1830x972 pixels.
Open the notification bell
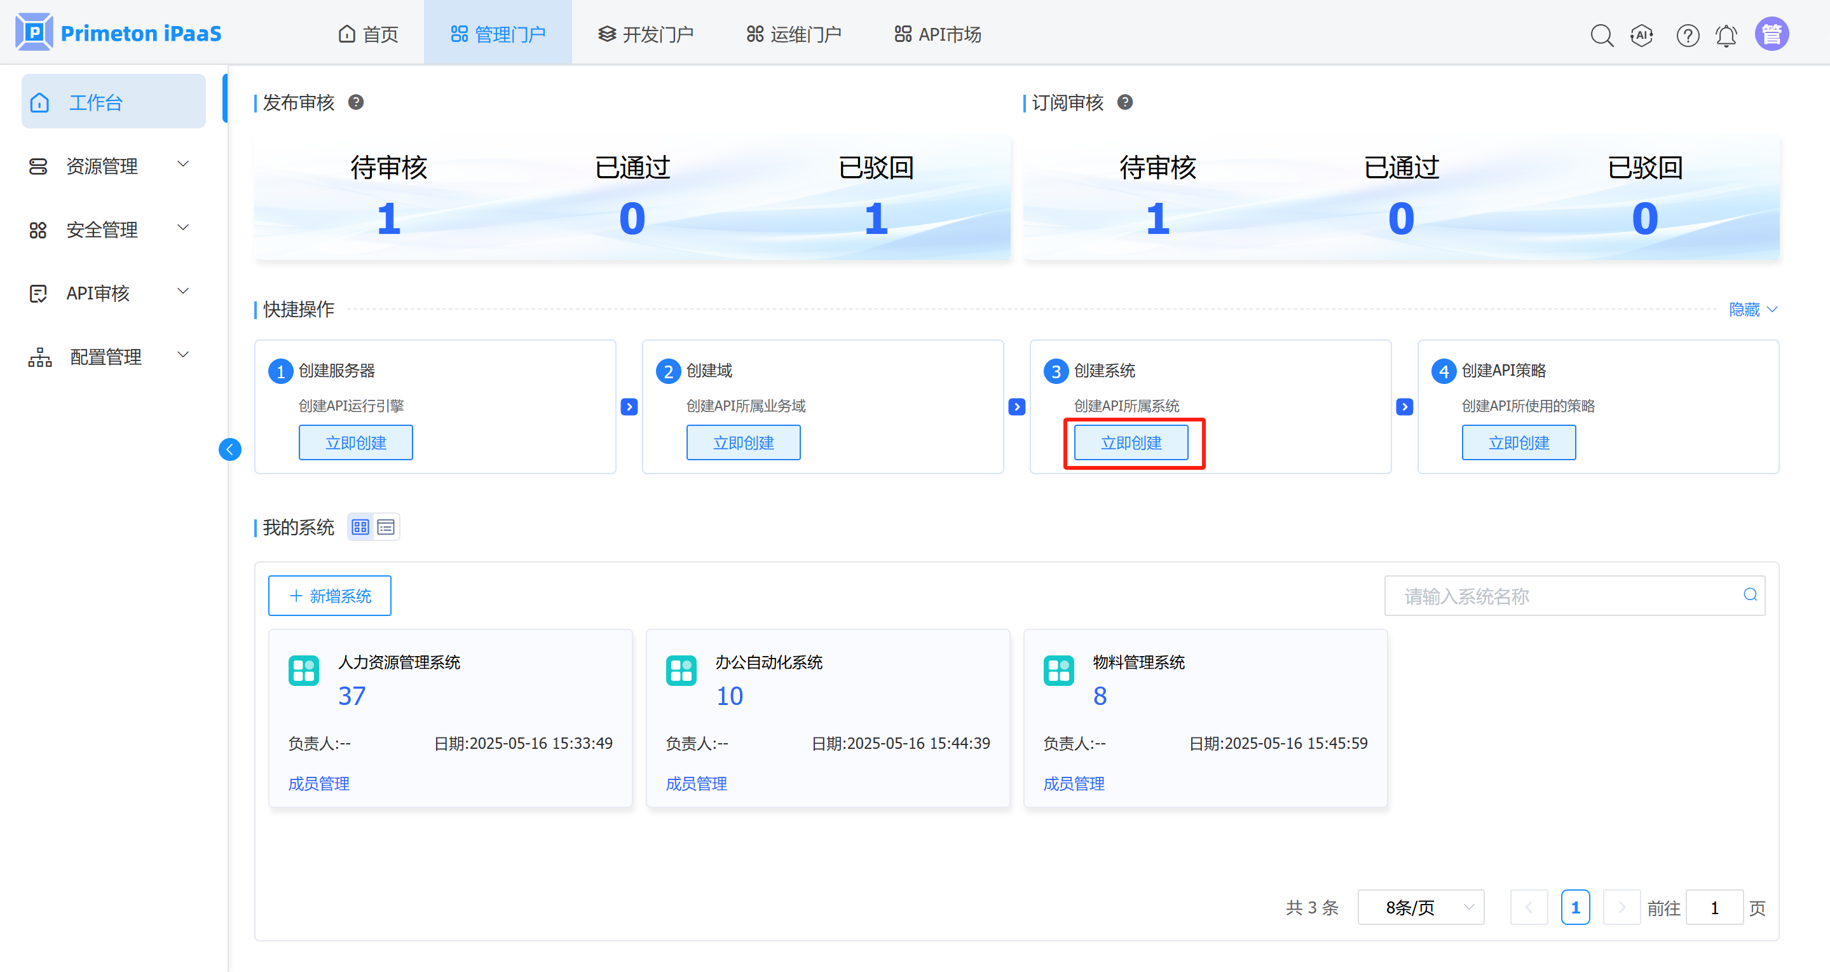pos(1726,35)
